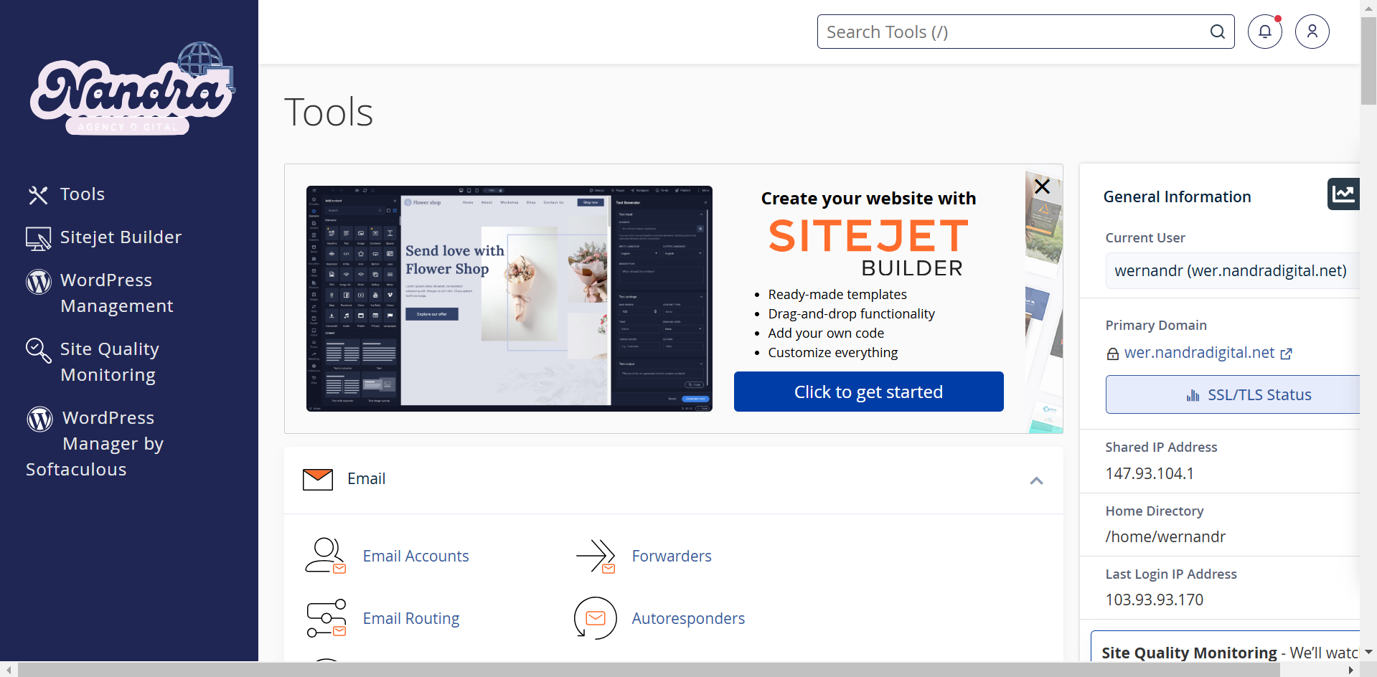Viewport: 1377px width, 677px height.
Task: Select the last login IP 103.93.93.170
Action: pyautogui.click(x=1154, y=600)
